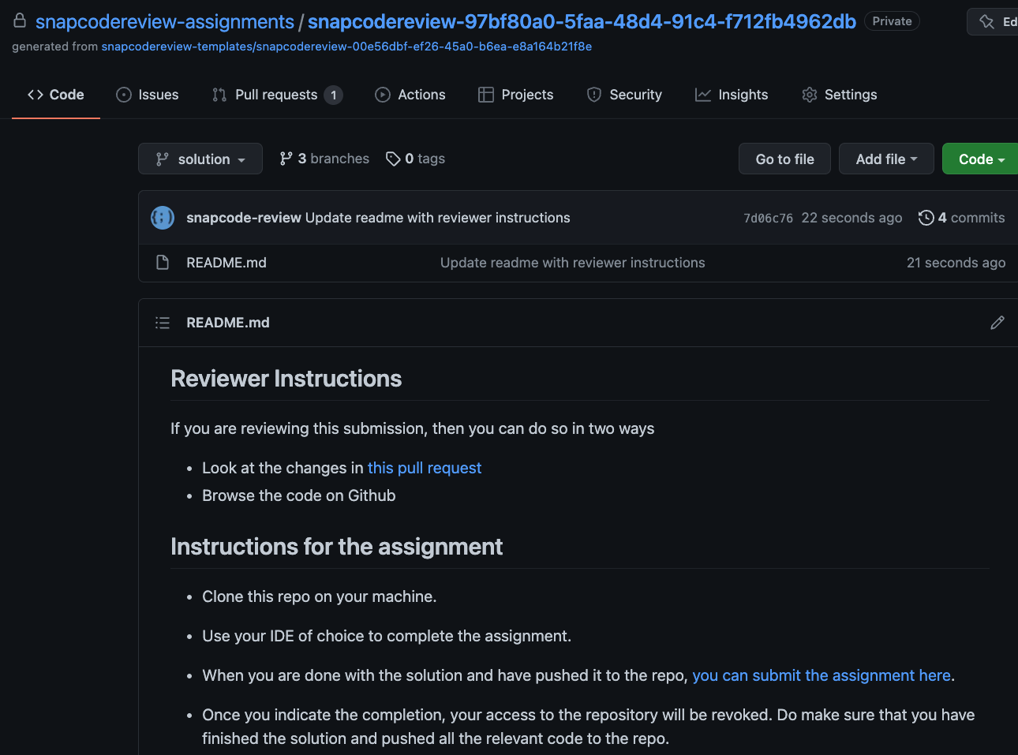Click the 21 seconds ago timestamp
Screen dimensions: 1018x755
[x=956, y=263]
